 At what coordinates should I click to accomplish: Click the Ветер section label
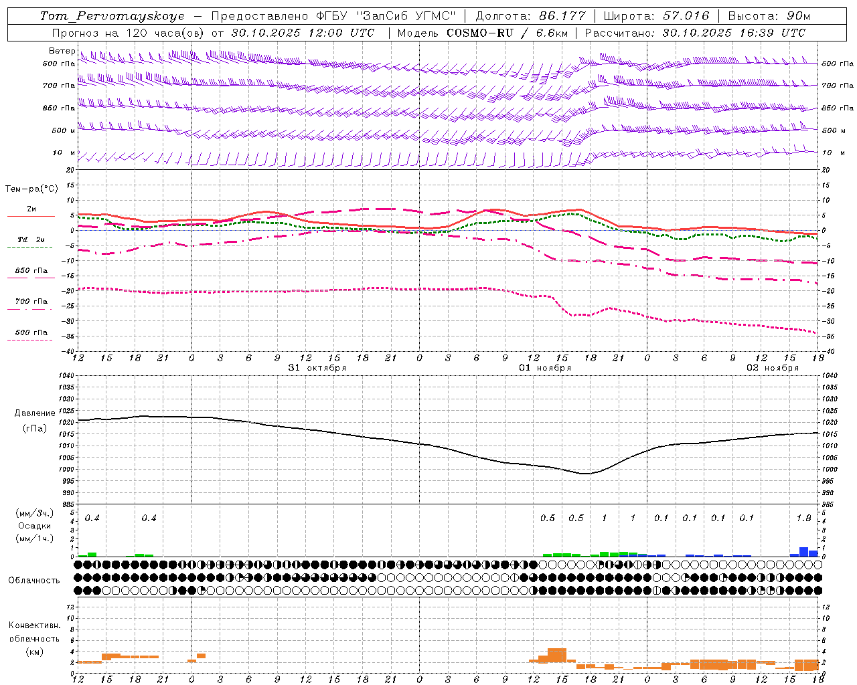pos(62,51)
